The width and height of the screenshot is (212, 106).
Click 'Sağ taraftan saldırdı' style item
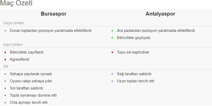(x=134, y=74)
